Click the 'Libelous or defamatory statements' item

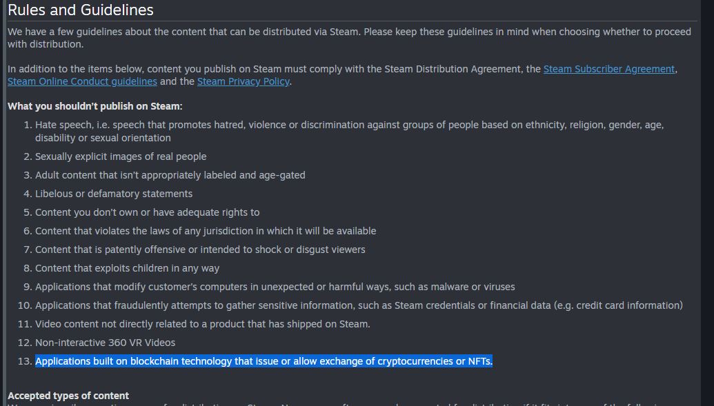114,194
